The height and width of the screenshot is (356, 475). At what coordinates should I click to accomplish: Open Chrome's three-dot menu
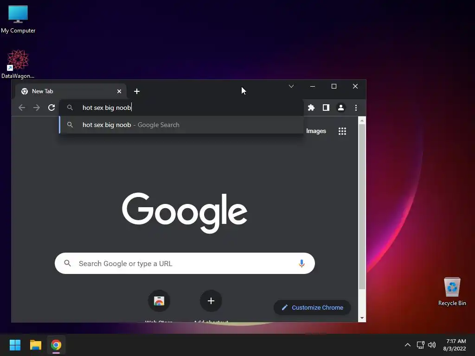[356, 108]
